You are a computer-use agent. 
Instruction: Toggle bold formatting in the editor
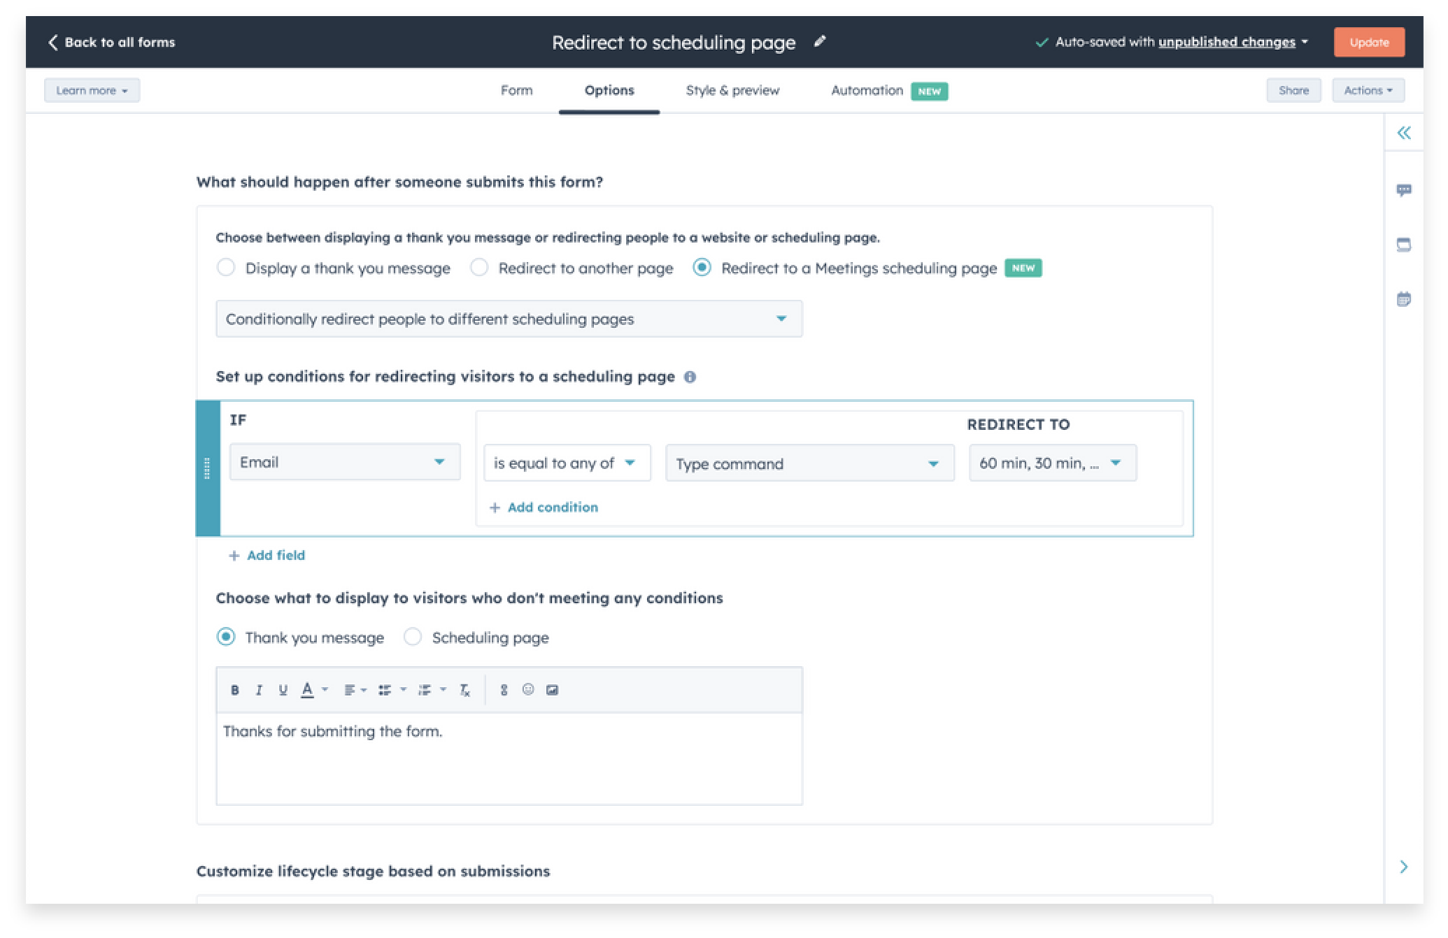[x=235, y=690]
